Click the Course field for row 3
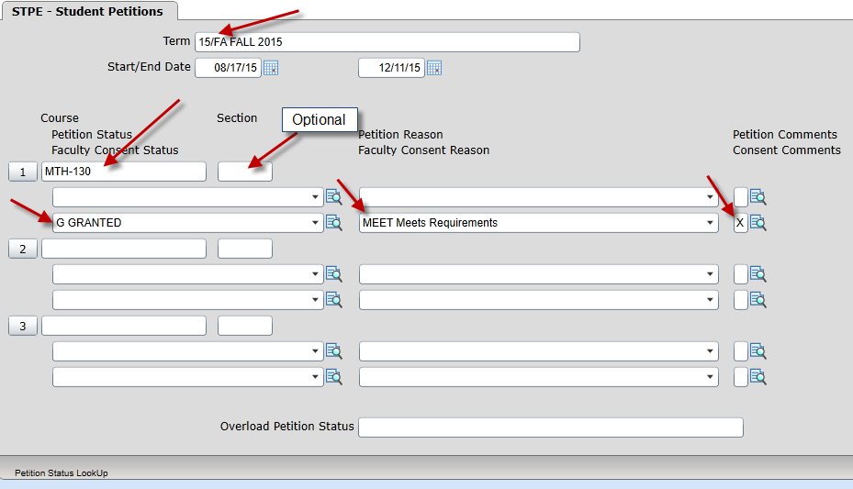The width and height of the screenshot is (853, 489). [x=124, y=326]
